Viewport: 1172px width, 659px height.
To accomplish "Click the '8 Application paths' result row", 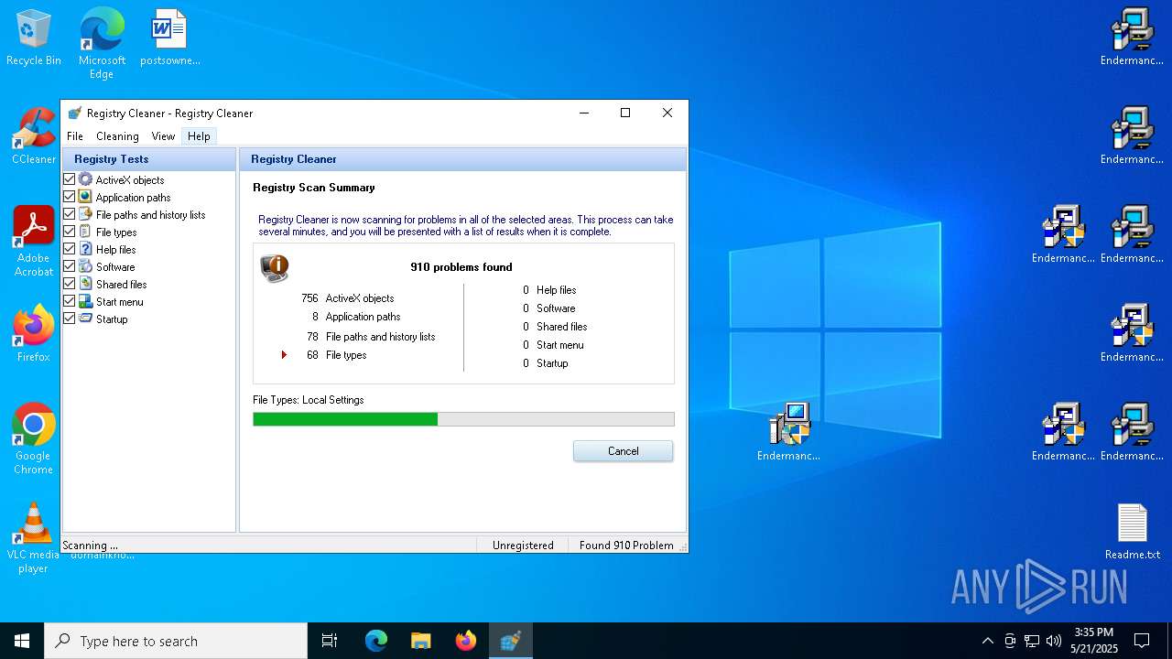I will pos(355,317).
